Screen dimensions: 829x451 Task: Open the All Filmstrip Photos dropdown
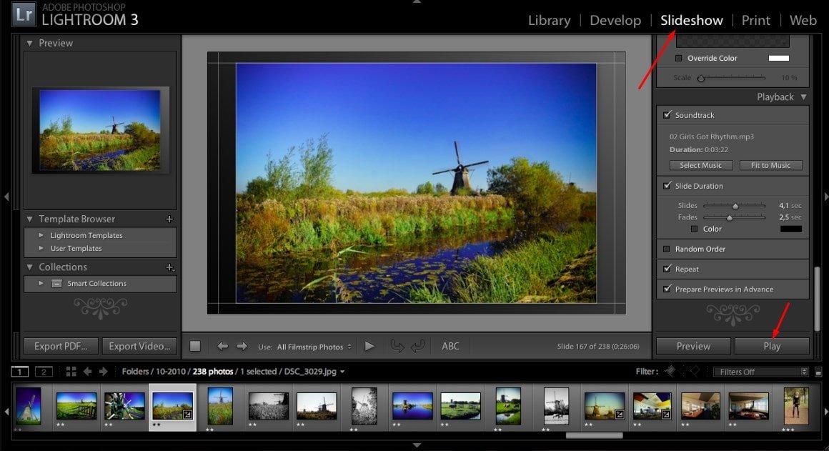click(x=314, y=347)
